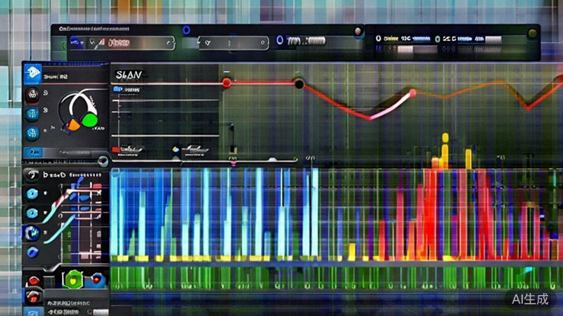Click the red automation point on the envelope line
Image resolution: width=563 pixels, height=316 pixels.
coord(227,83)
